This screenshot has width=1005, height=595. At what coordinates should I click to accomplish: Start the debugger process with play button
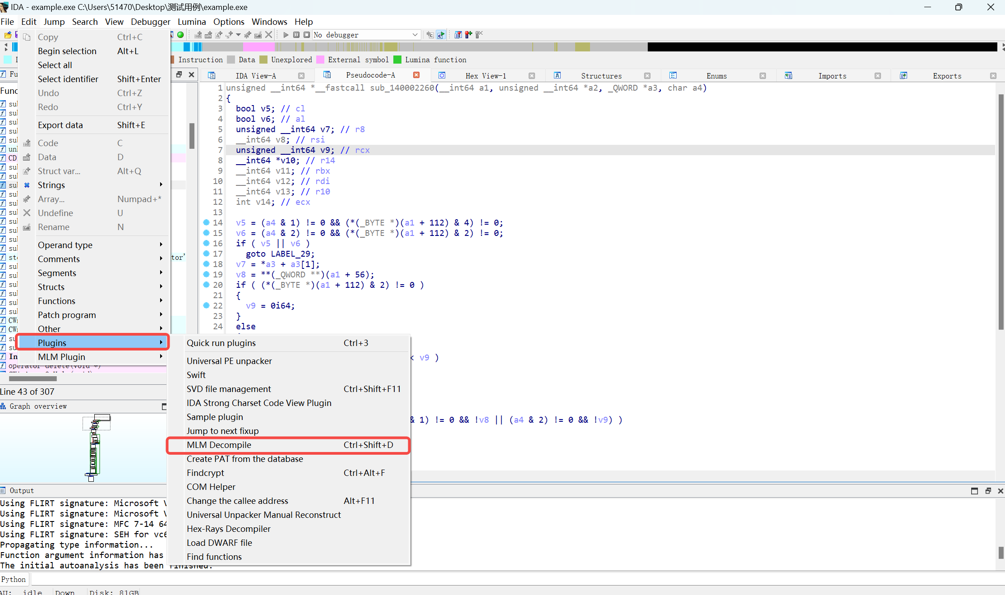pos(286,35)
